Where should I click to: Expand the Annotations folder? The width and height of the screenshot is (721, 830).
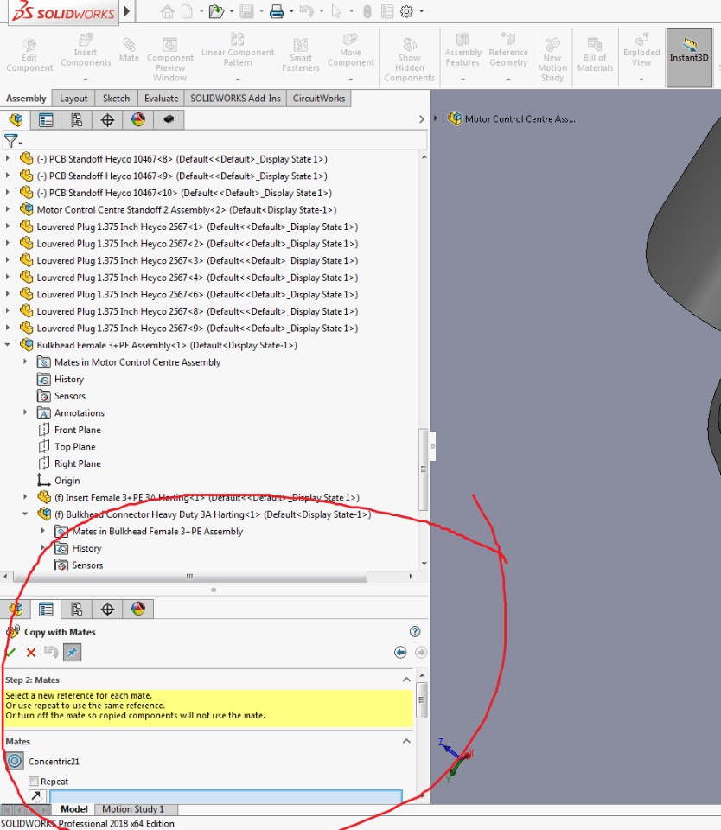click(25, 412)
